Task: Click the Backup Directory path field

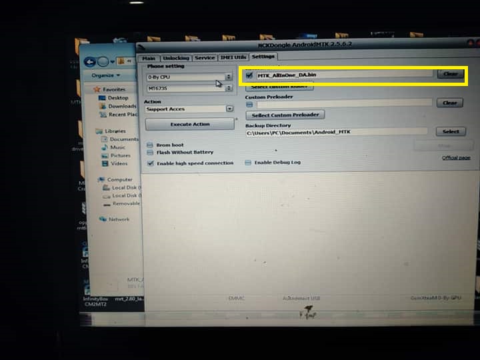Action: 337,132
